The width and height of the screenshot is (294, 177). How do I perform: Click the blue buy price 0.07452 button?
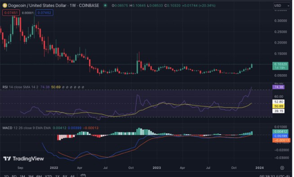pyautogui.click(x=44, y=13)
